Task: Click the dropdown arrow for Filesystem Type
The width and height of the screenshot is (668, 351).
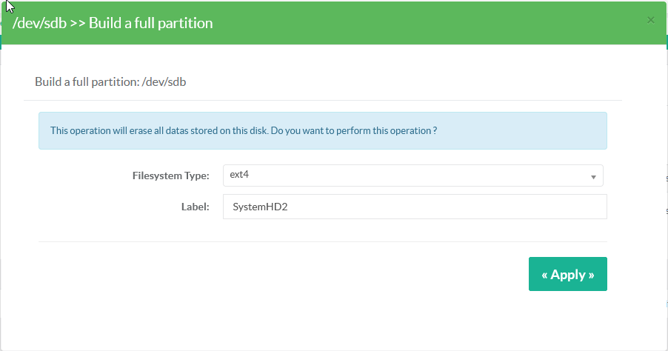Action: 593,176
